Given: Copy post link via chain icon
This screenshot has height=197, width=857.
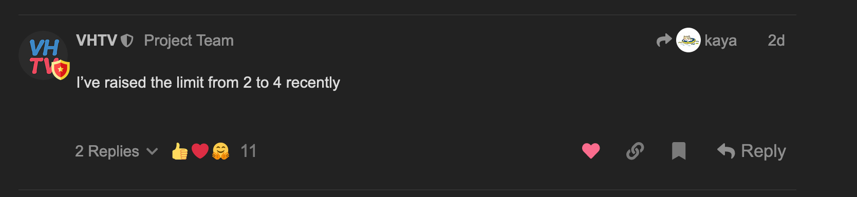Looking at the screenshot, I should [635, 151].
